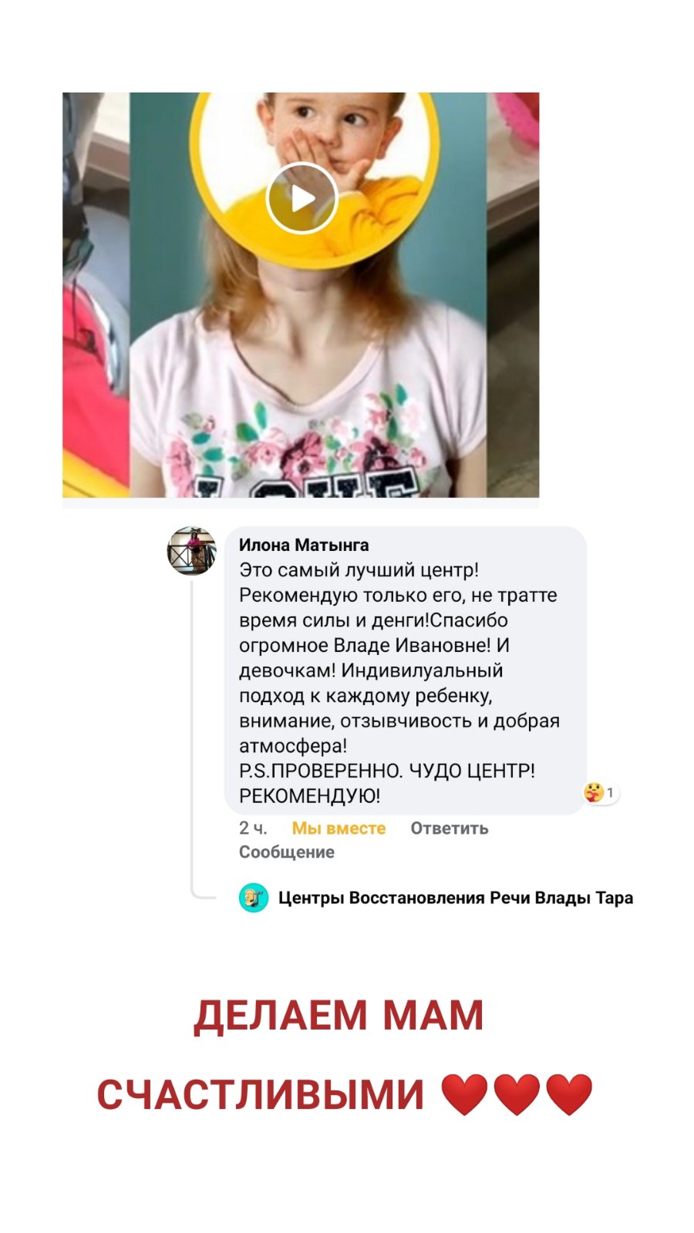694x1233 pixels.
Task: Toggle the Мы вместе reaction
Action: (x=339, y=828)
